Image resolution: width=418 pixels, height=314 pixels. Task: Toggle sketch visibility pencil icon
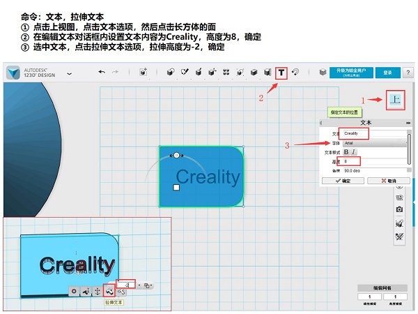click(x=399, y=237)
